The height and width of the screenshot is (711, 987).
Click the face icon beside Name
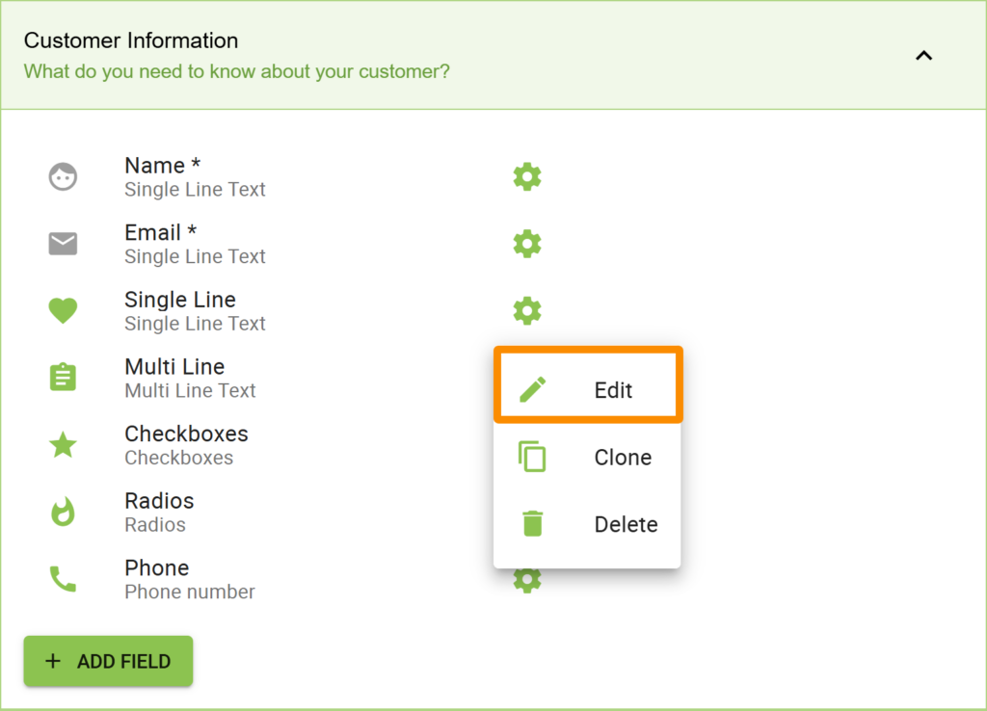coord(63,177)
